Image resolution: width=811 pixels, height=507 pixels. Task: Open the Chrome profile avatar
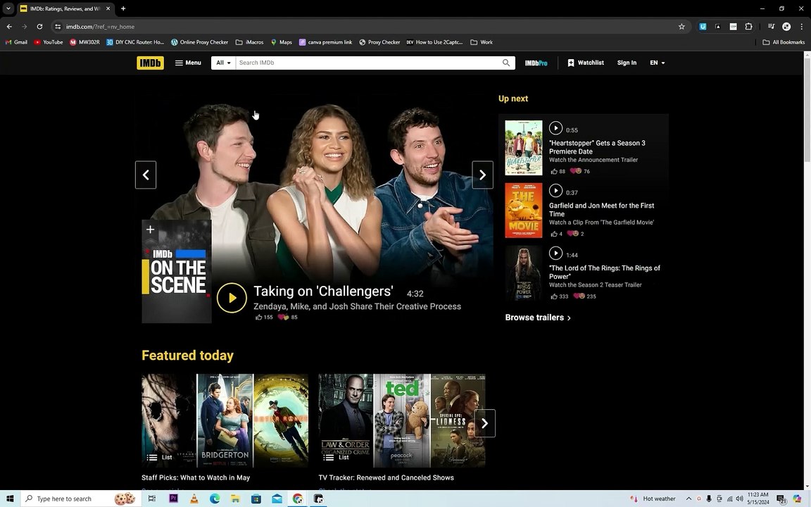point(786,26)
